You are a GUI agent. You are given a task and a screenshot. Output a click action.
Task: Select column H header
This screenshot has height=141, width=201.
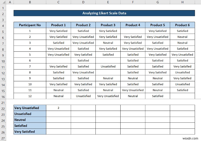pos(182,2)
